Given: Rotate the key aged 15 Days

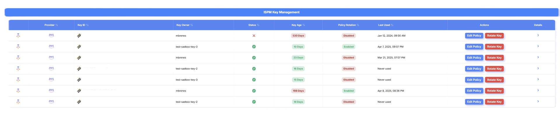Looking at the screenshot, I should tap(494, 80).
